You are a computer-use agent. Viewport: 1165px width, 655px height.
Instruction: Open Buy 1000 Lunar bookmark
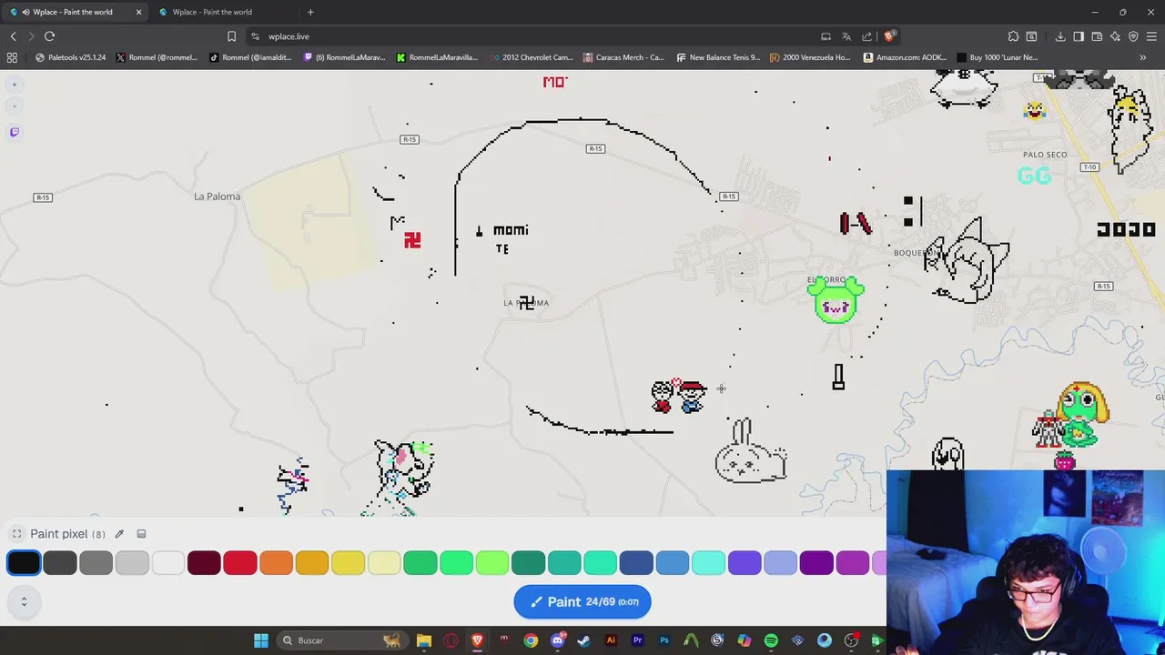pos(997,57)
